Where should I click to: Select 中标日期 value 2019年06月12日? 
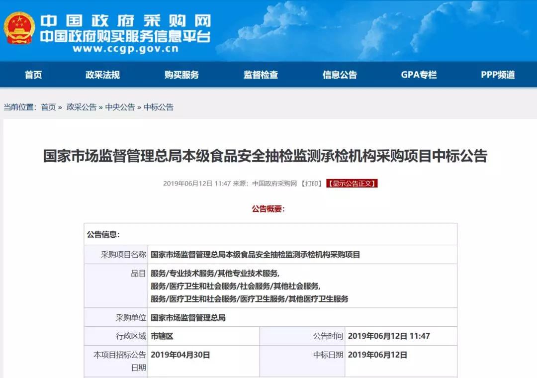(377, 355)
